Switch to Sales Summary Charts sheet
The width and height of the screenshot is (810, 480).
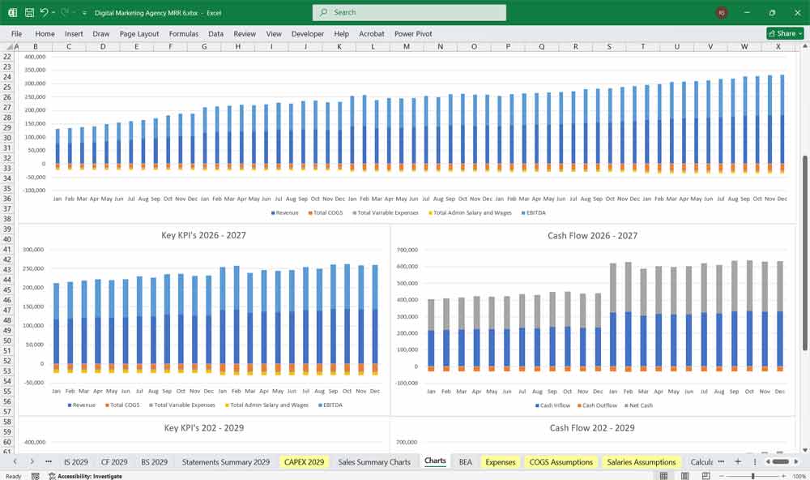[374, 461]
